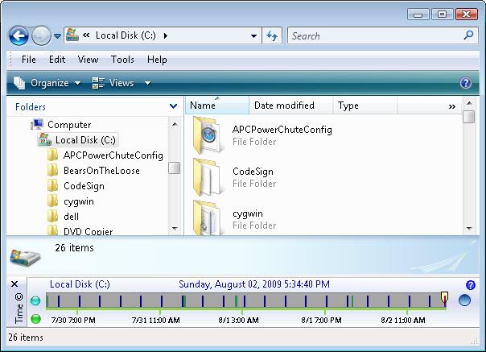The height and width of the screenshot is (352, 486).
Task: Select CodeSign in the folder tree
Action: pyautogui.click(x=76, y=186)
